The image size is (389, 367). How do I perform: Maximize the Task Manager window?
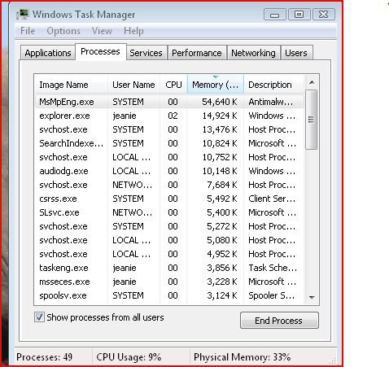pyautogui.click(x=299, y=14)
